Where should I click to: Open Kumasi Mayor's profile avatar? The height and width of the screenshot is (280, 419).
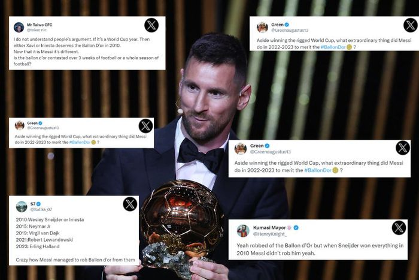243,231
